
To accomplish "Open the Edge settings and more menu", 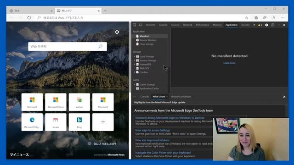I will [283, 18].
